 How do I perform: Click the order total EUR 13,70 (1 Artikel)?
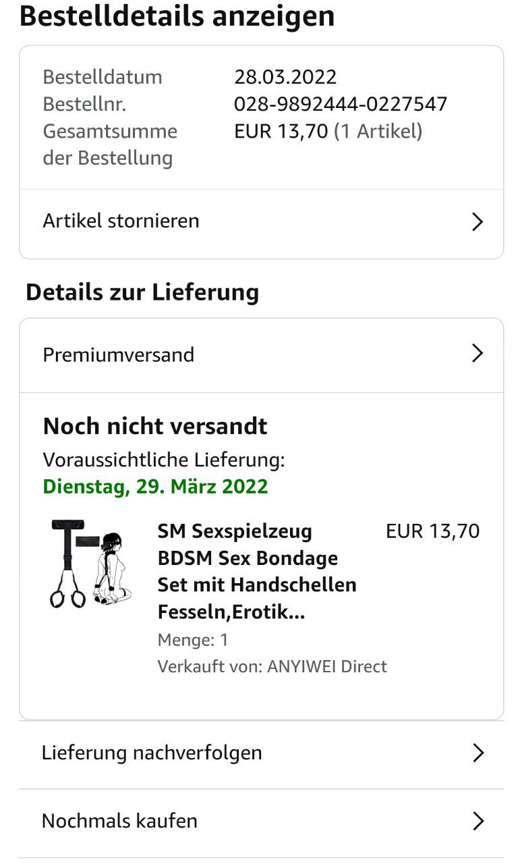(x=328, y=131)
